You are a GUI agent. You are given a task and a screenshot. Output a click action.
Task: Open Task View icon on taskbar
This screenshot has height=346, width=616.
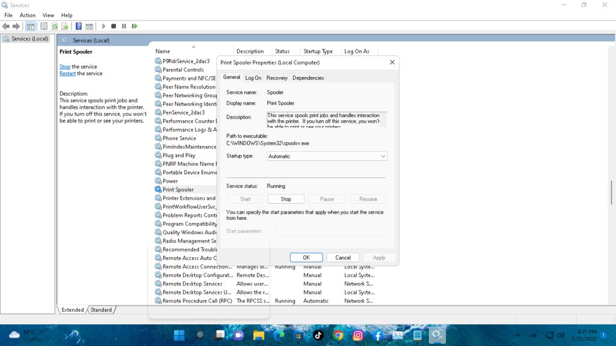(x=220, y=335)
